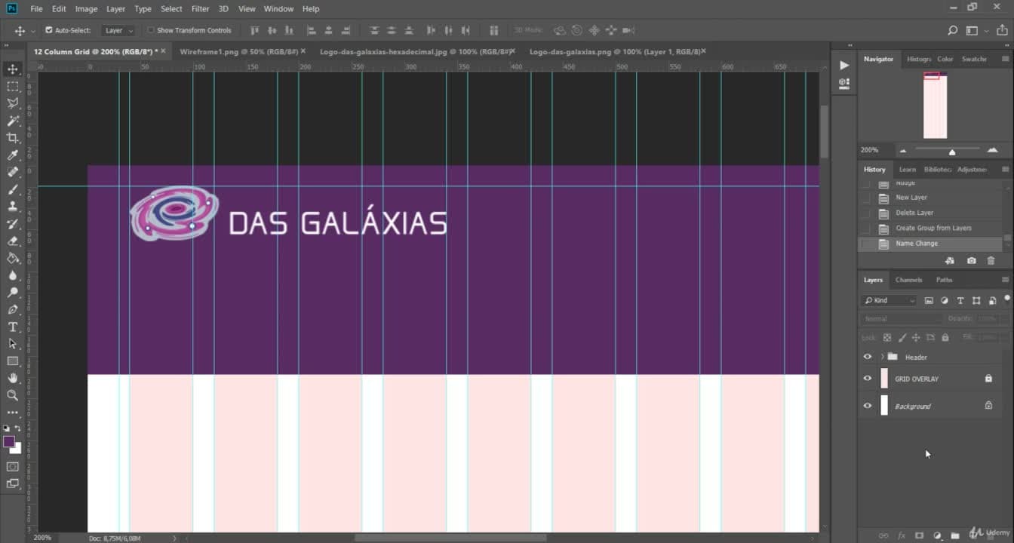The width and height of the screenshot is (1014, 543).
Task: Select the Horizontal Type tool
Action: [x=13, y=327]
